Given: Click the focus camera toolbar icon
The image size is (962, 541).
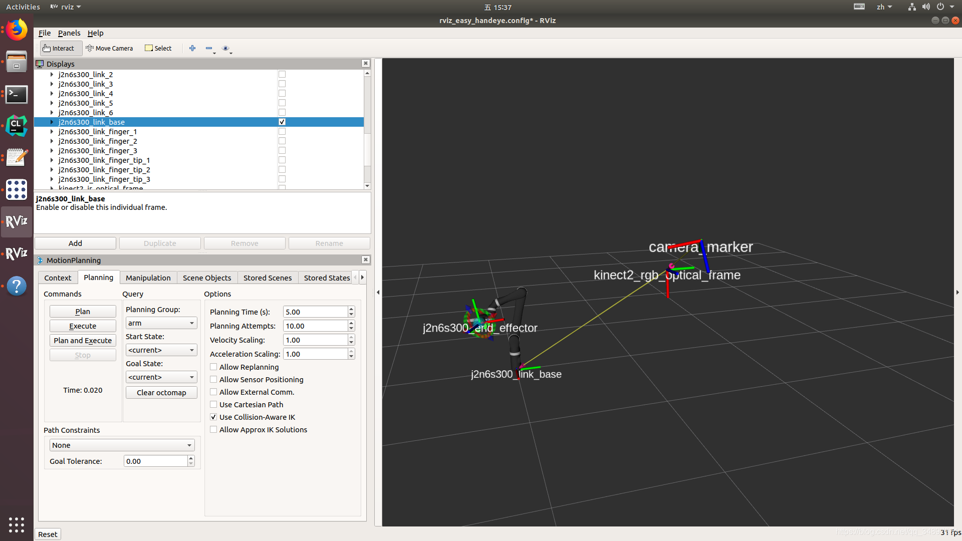Looking at the screenshot, I should (x=226, y=48).
